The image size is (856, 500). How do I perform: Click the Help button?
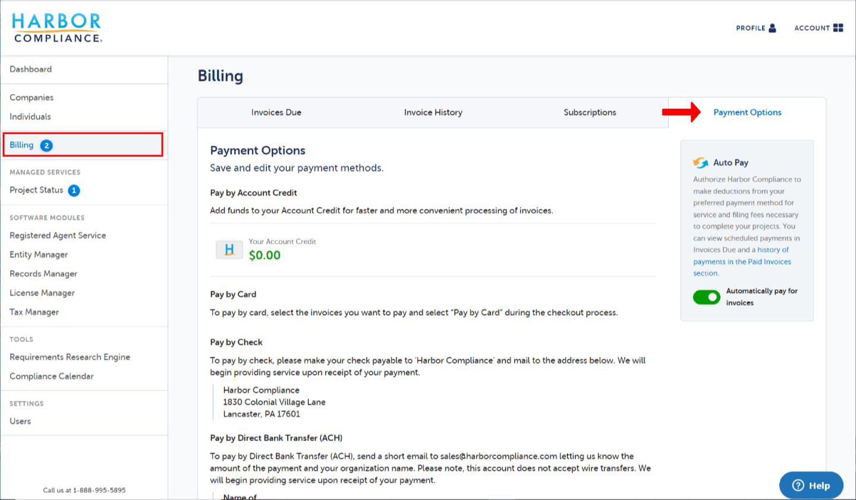click(811, 485)
